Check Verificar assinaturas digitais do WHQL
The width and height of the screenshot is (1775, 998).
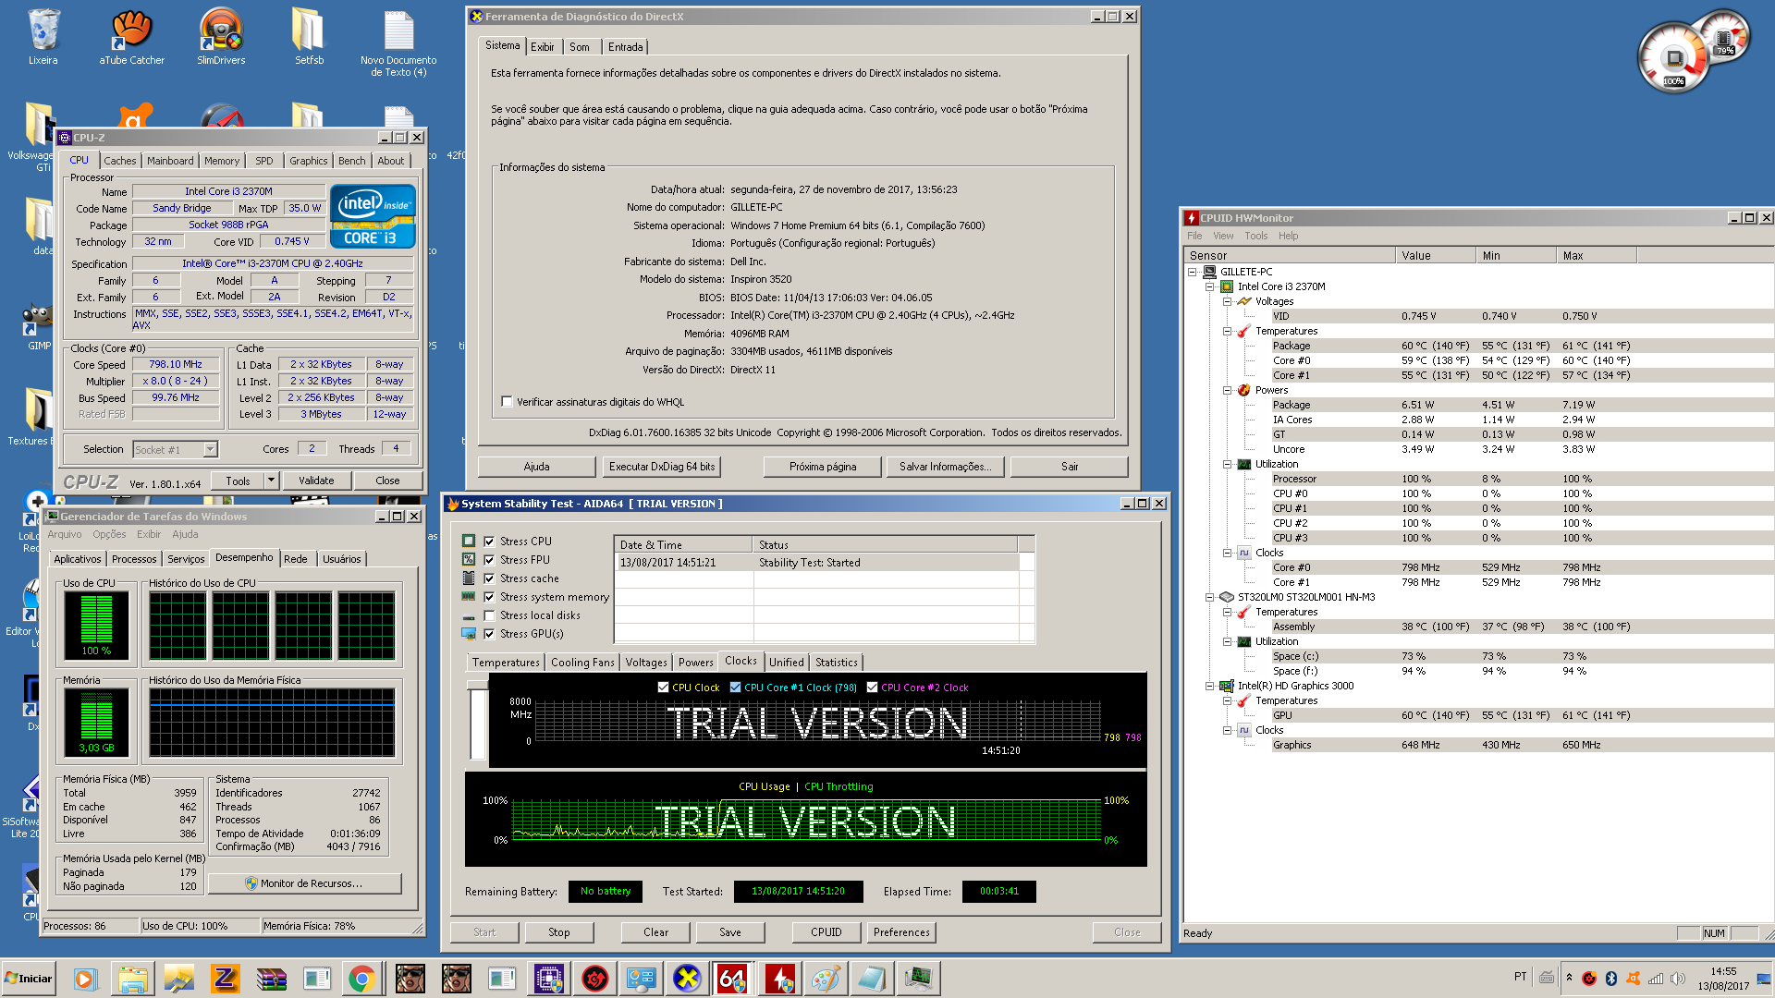click(x=507, y=402)
